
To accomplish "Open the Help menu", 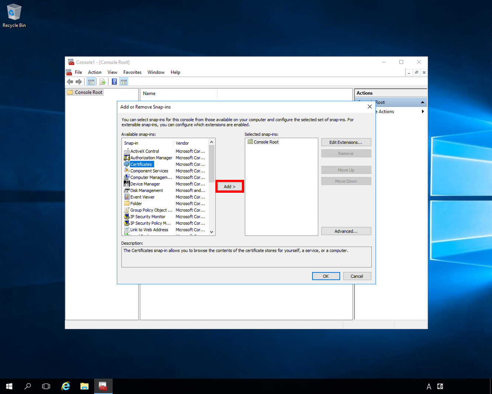I will point(176,72).
